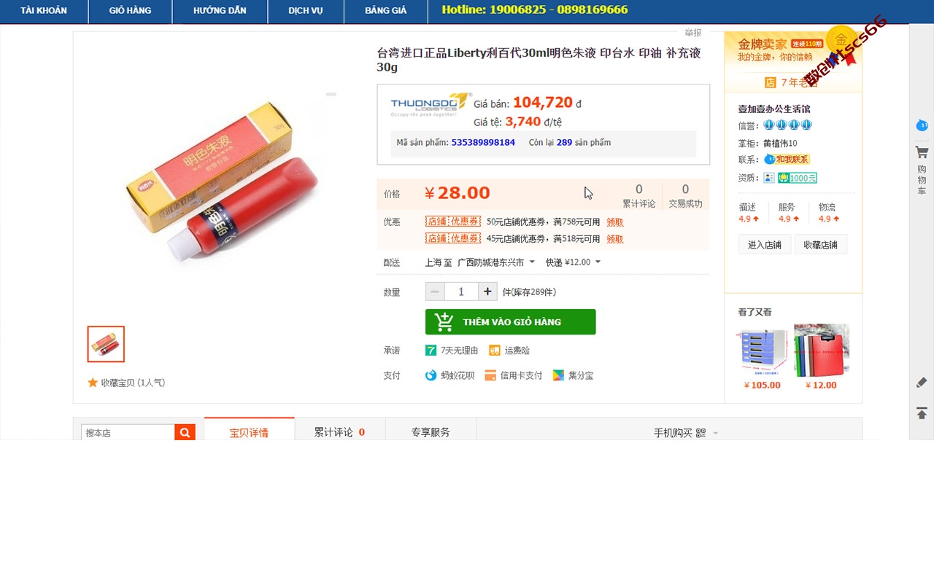Click the shopping cart icon in sidebar
The width and height of the screenshot is (934, 583).
click(922, 152)
